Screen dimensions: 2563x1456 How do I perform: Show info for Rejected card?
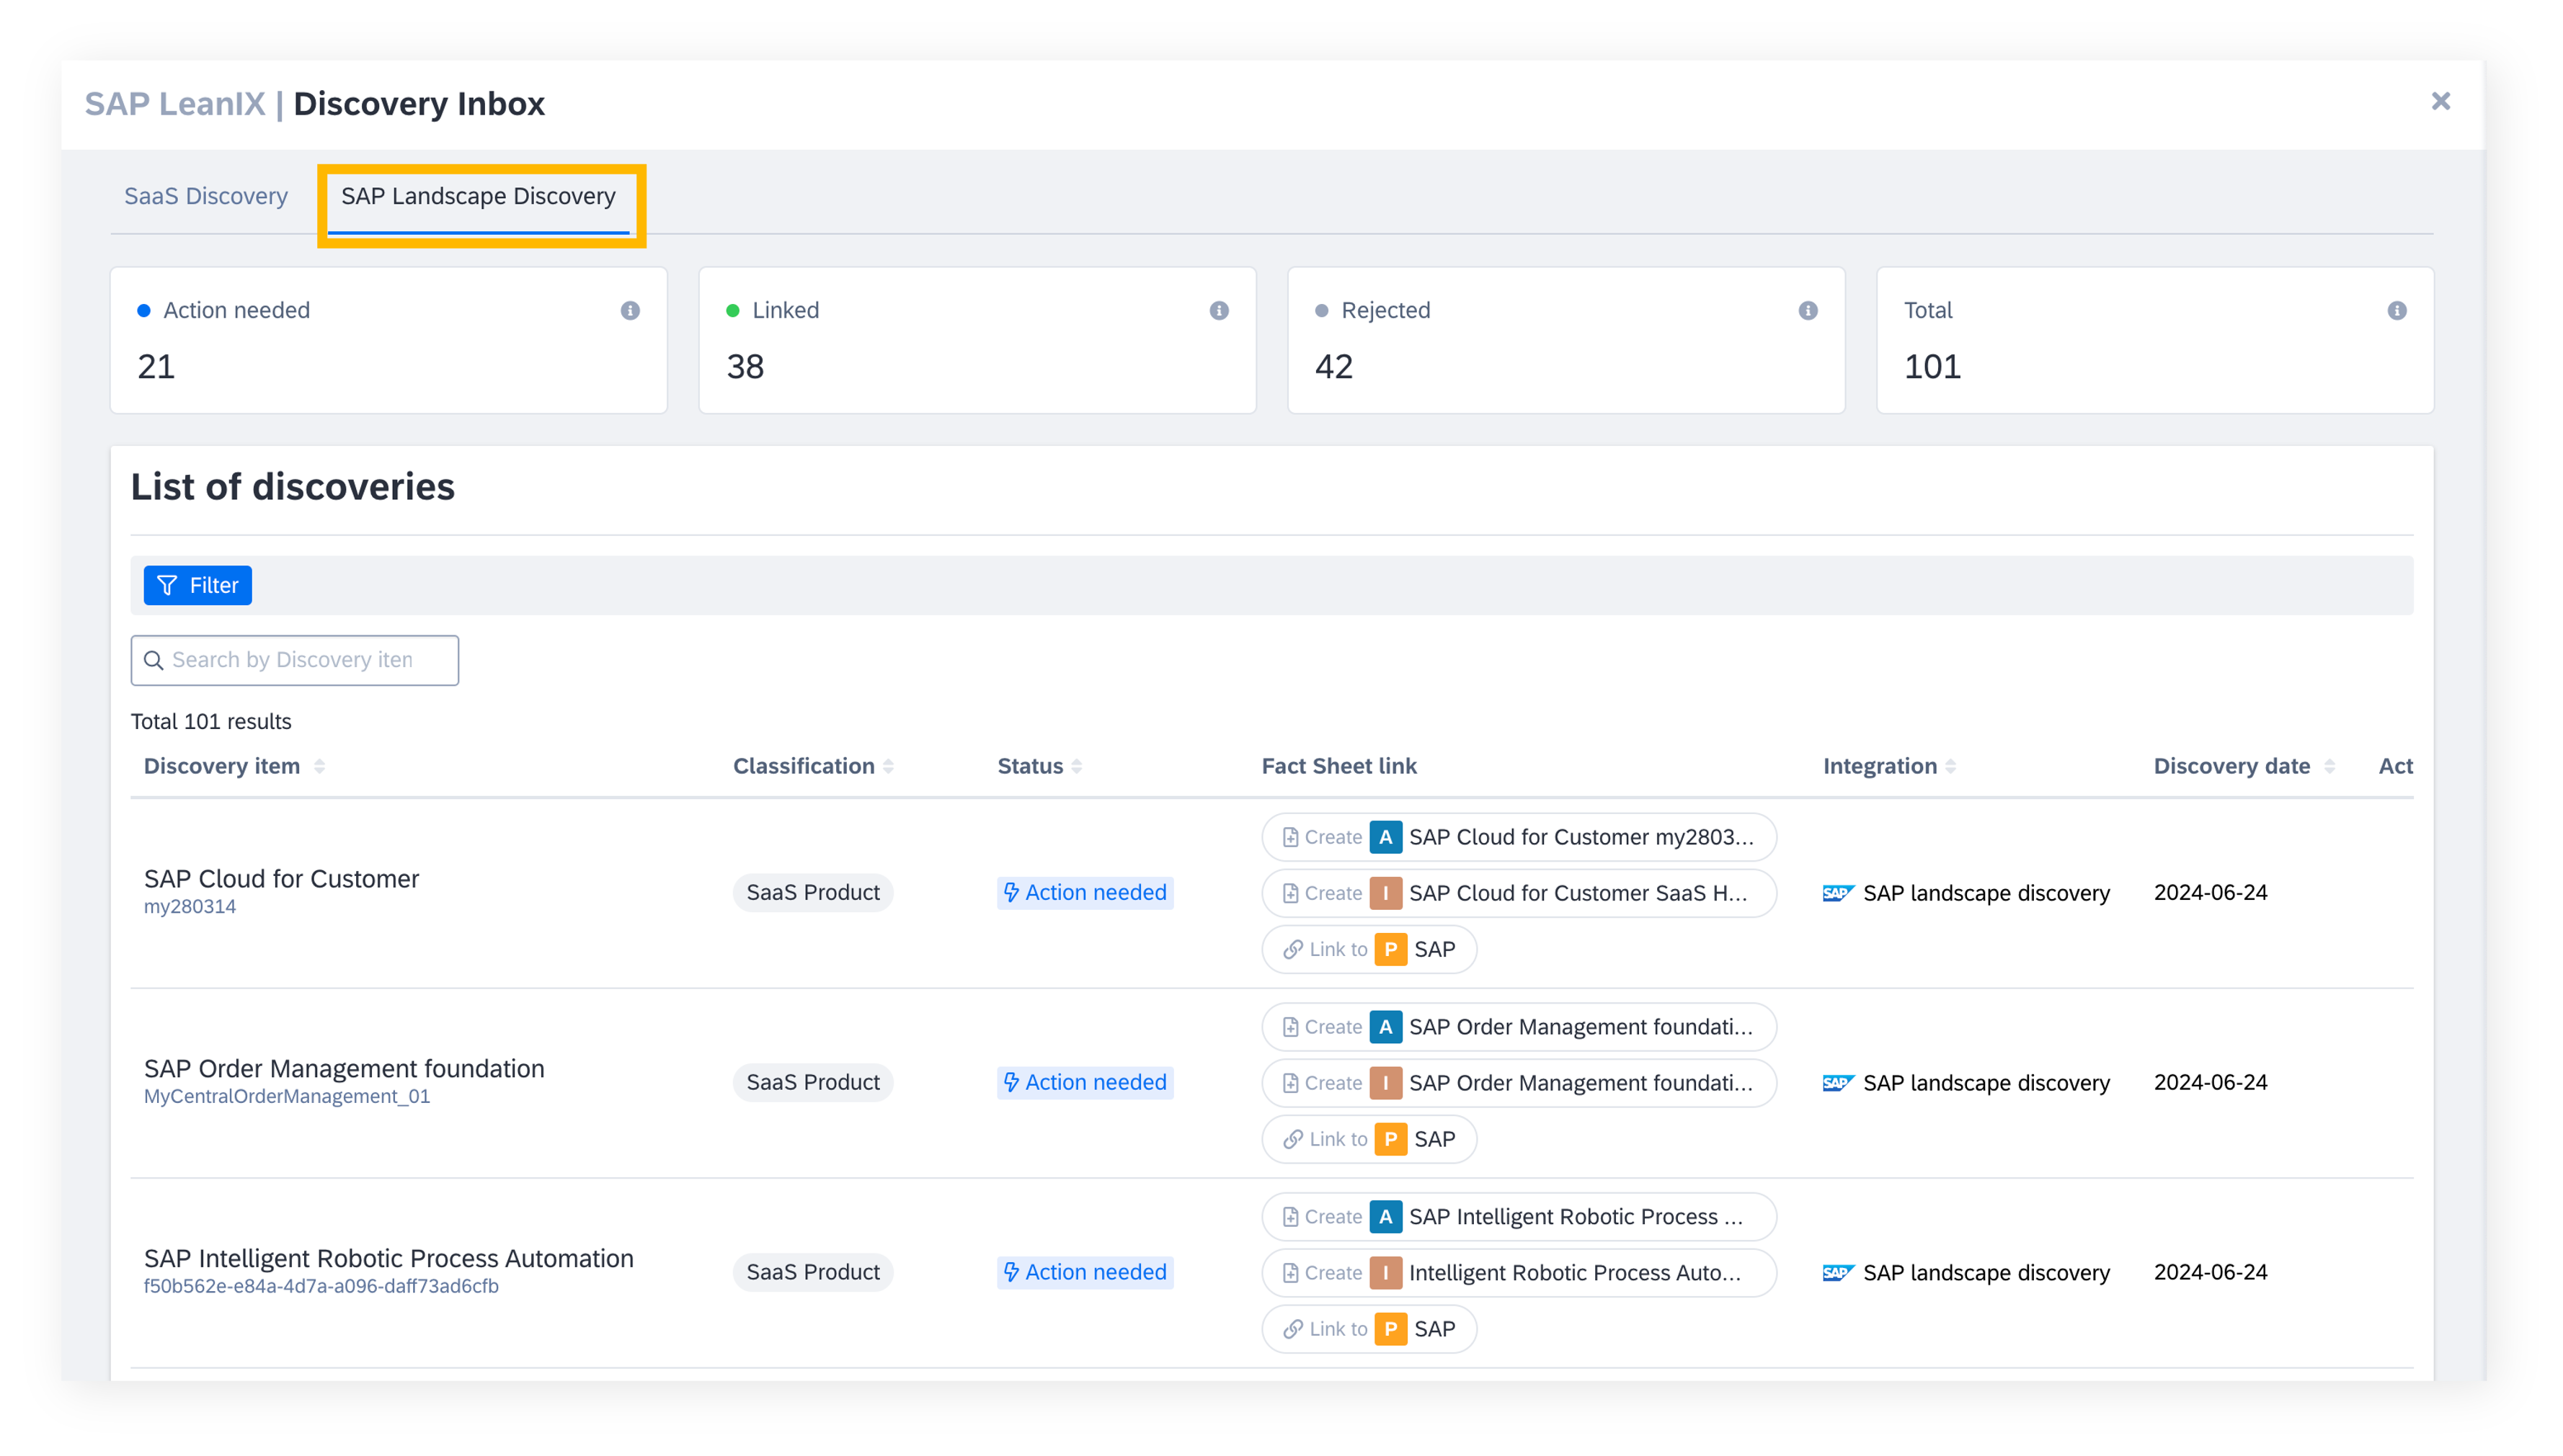pyautogui.click(x=1808, y=310)
